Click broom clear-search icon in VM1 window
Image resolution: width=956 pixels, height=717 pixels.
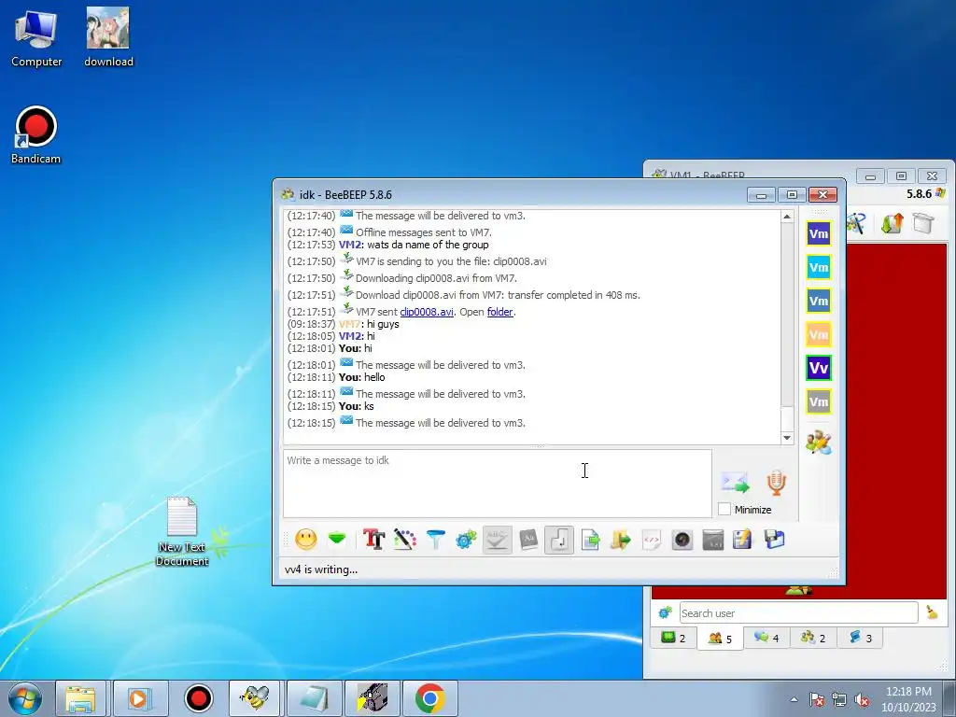coord(932,612)
